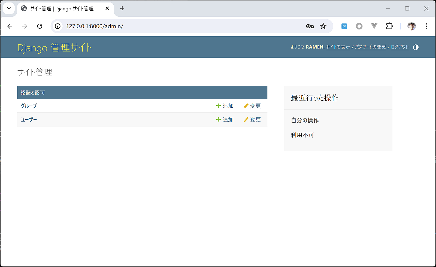436x267 pixels.
Task: Open the tab search dropdown arrow
Action: pyautogui.click(x=9, y=8)
